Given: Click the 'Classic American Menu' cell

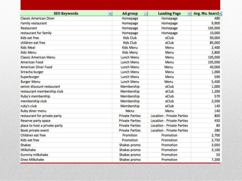Looking at the screenshot, I should click(x=66, y=57).
